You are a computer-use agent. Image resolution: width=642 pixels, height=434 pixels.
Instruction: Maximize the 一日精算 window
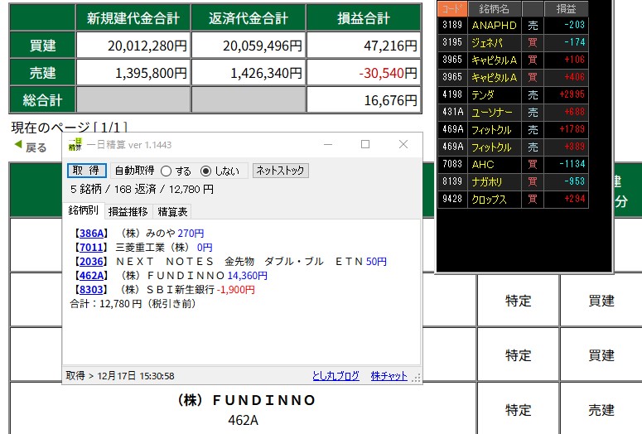pos(364,144)
